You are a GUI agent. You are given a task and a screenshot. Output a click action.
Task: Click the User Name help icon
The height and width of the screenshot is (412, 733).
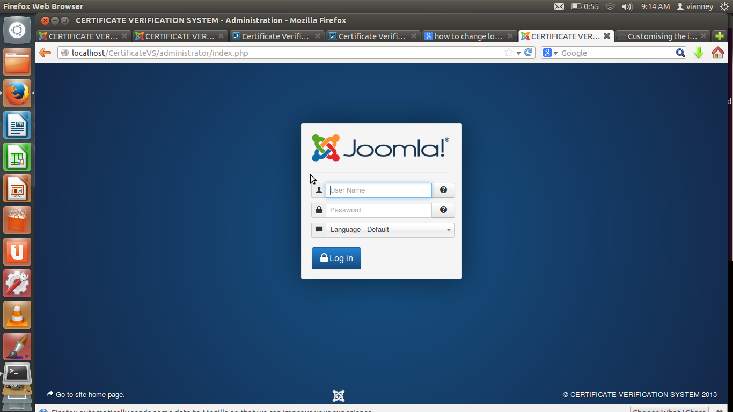(443, 190)
